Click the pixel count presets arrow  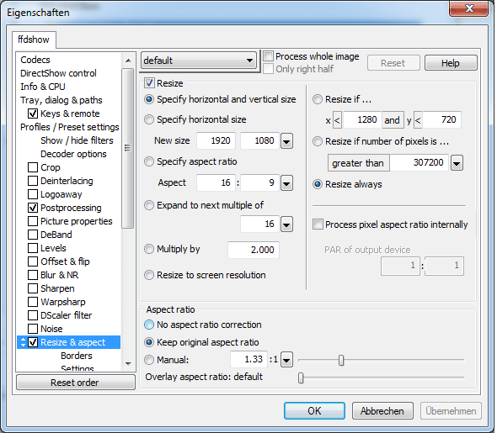(x=457, y=163)
